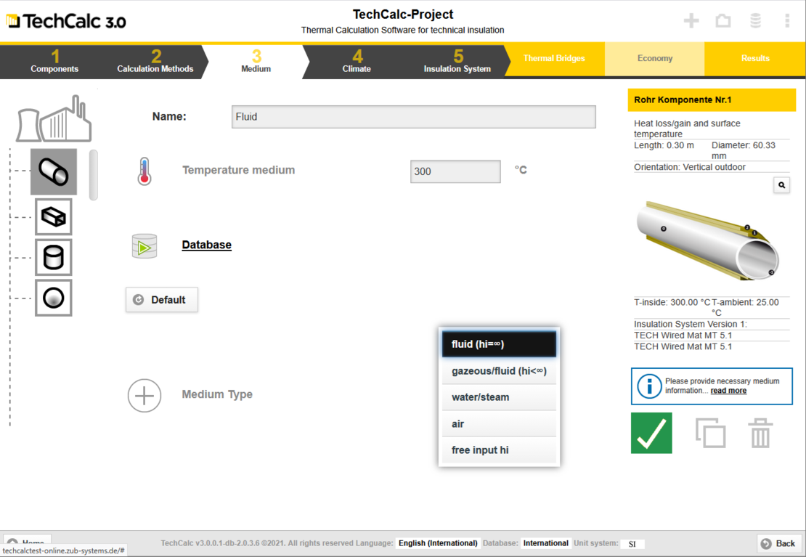Open the Thermal Bridges tab
806x557 pixels.
(x=554, y=59)
